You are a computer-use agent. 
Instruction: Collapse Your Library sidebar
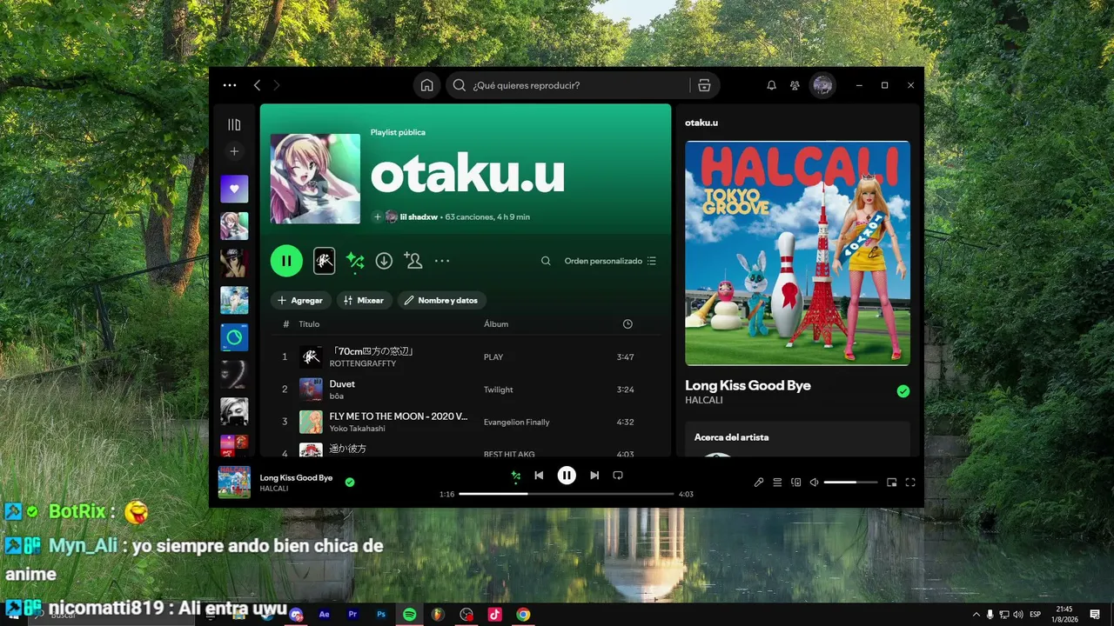pyautogui.click(x=234, y=124)
